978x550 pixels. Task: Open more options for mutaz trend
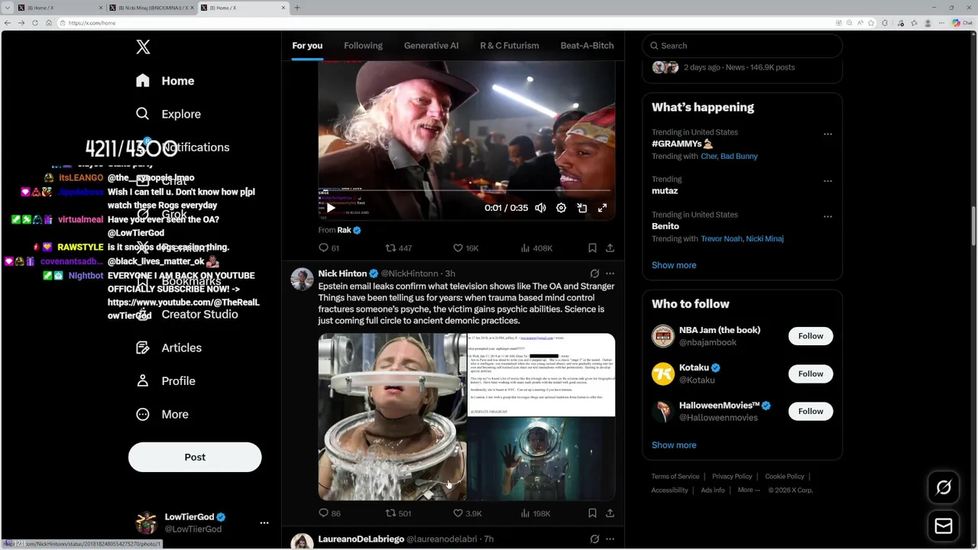(827, 181)
